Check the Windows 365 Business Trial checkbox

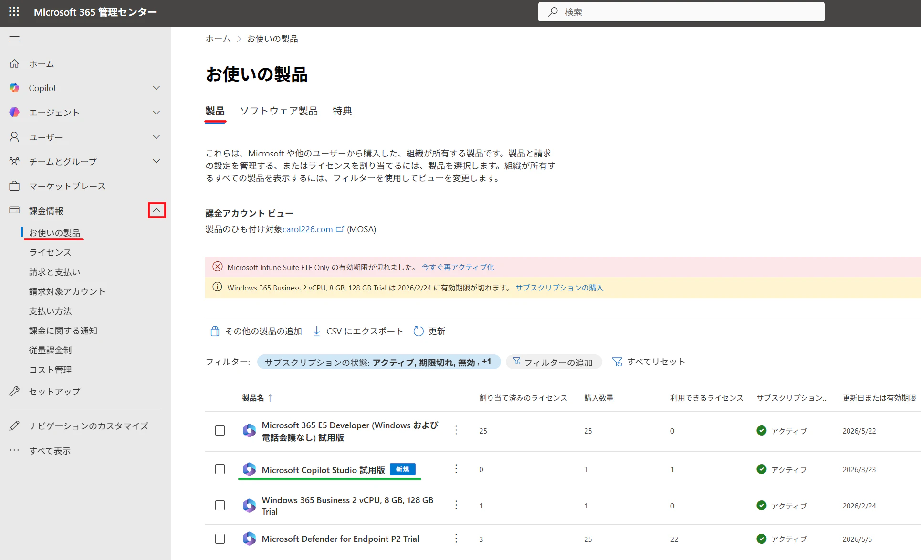click(220, 505)
